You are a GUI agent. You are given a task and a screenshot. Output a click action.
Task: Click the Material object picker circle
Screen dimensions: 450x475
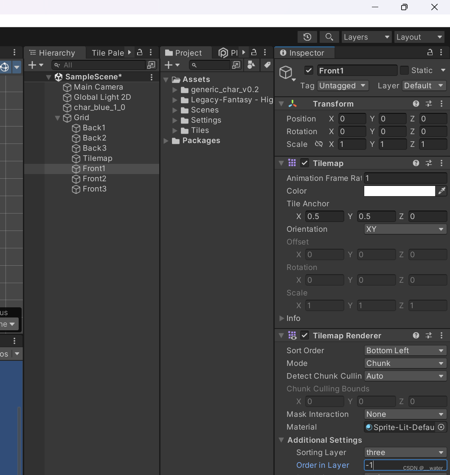pos(441,427)
